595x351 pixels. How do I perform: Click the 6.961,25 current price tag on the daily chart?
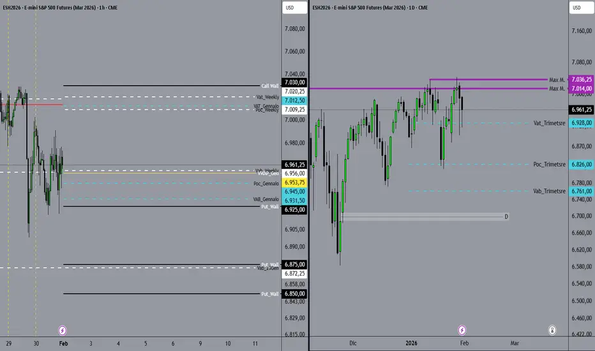(582, 110)
